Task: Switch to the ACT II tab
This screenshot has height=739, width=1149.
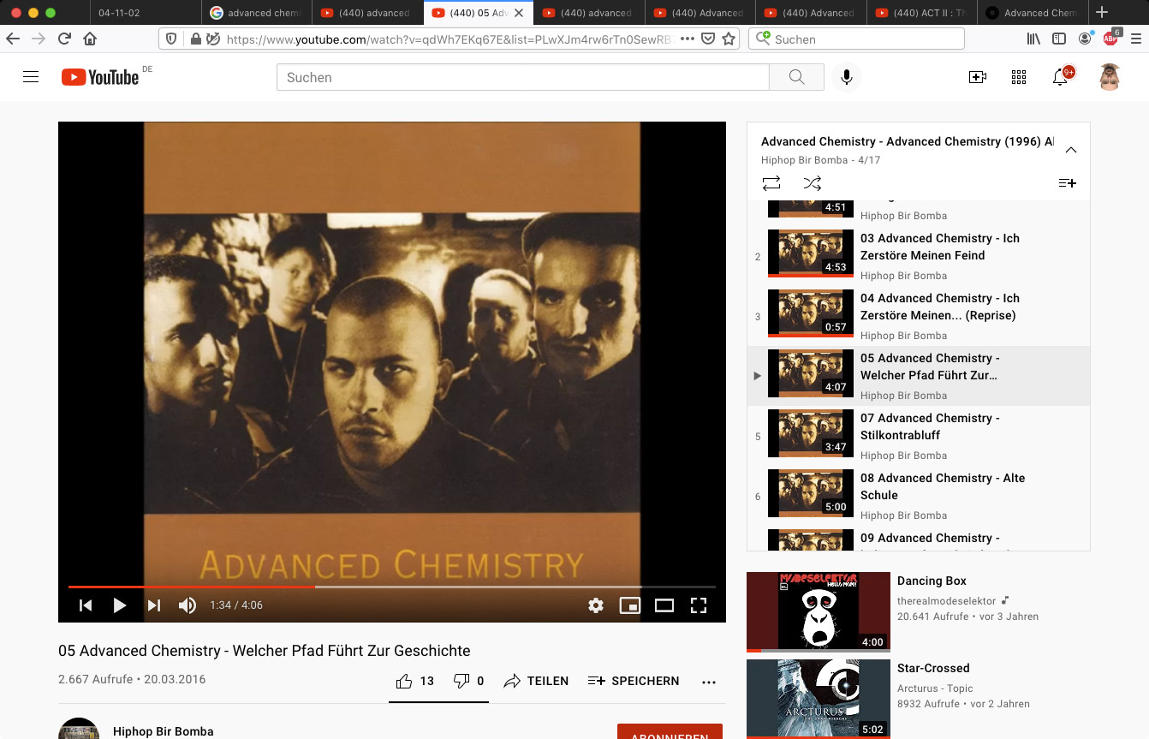Action: click(922, 13)
